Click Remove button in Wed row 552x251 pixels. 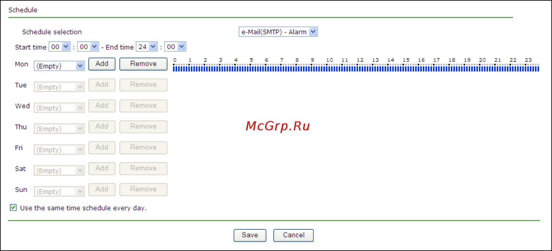(x=143, y=106)
